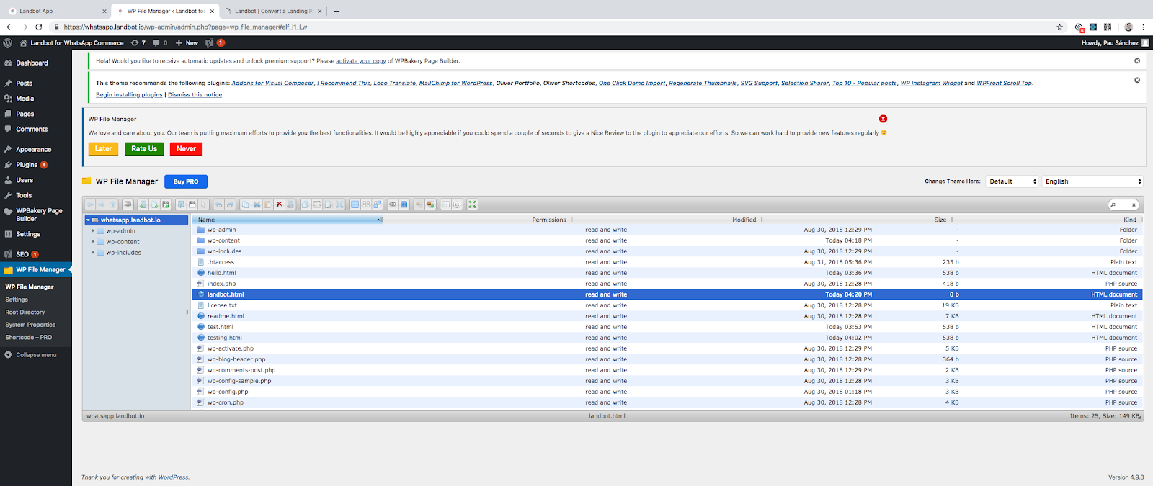Open the Change Theme Default dropdown

pyautogui.click(x=1012, y=181)
